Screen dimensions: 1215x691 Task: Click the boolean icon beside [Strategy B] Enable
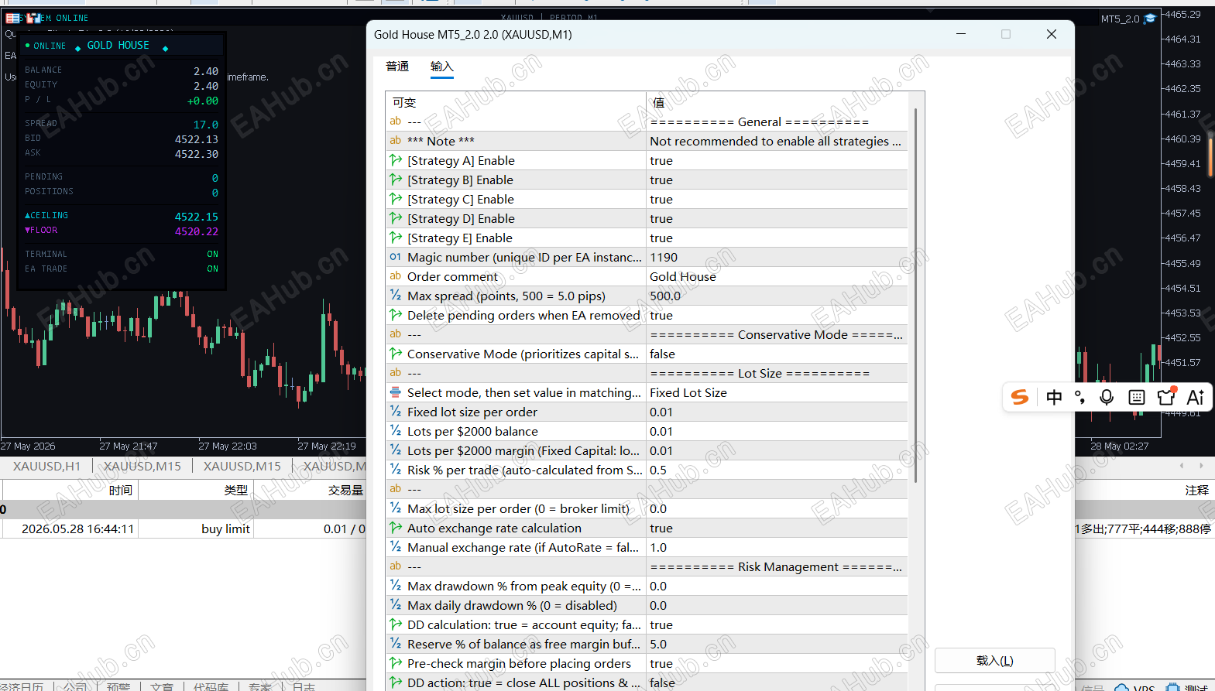click(x=396, y=180)
